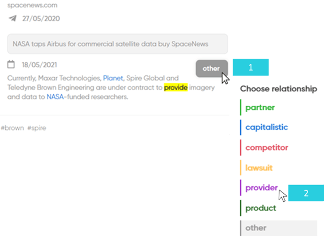
Task: Click the #spire hashtag
Action: pyautogui.click(x=37, y=128)
